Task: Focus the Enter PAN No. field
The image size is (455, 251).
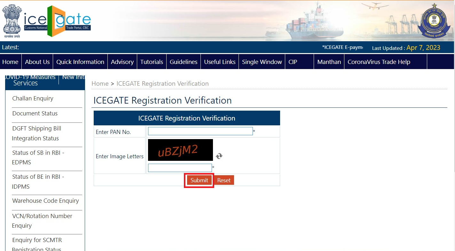Action: point(200,131)
